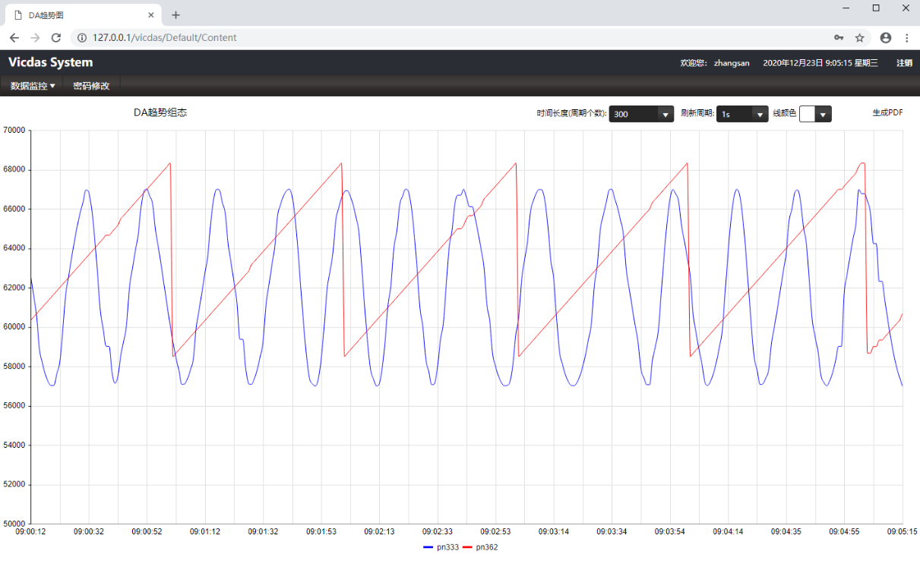This screenshot has height=570, width=920.
Task: Click the 70000 y-axis label
Action: 15,131
